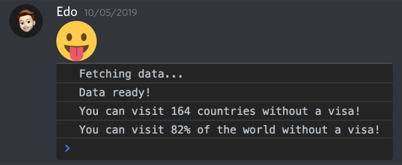Click the username Edo
402x165 pixels.
[67, 12]
